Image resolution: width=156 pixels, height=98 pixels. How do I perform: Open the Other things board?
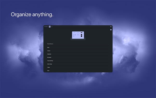tap(78, 64)
